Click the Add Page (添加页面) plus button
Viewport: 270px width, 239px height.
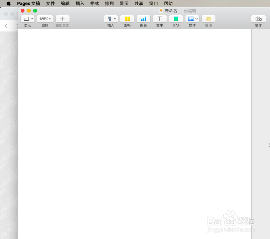[63, 19]
